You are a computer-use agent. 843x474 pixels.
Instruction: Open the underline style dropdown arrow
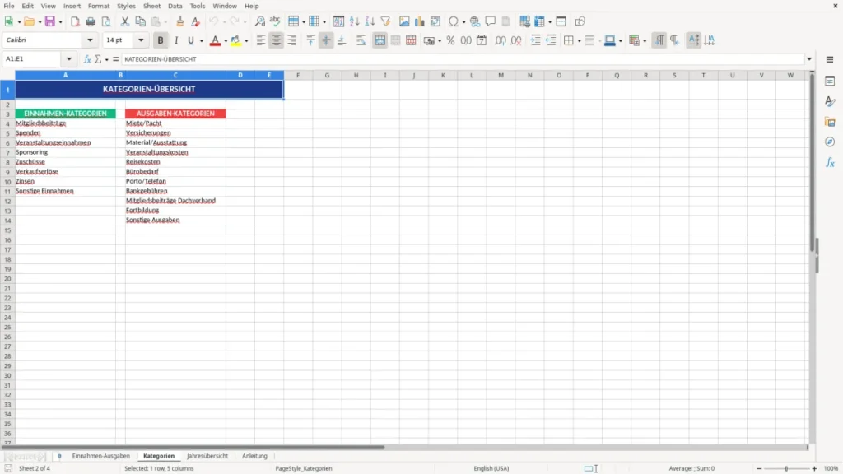pos(201,41)
